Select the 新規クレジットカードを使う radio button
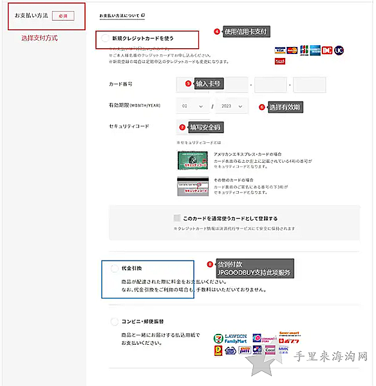376x386 pixels. pyautogui.click(x=105, y=38)
